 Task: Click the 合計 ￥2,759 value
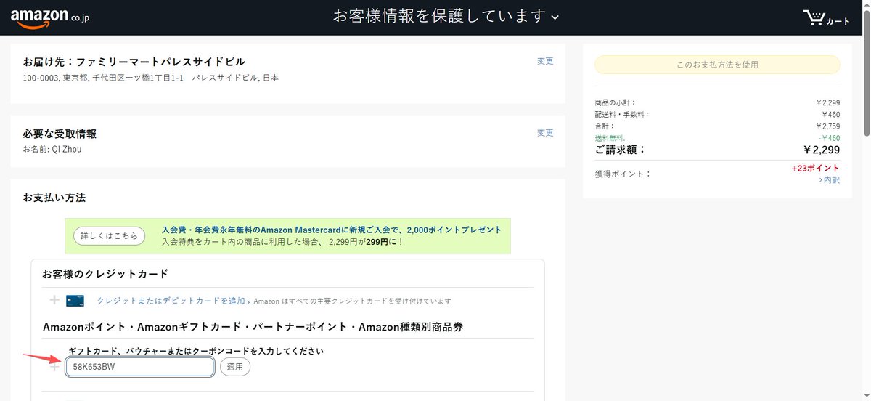click(x=828, y=126)
